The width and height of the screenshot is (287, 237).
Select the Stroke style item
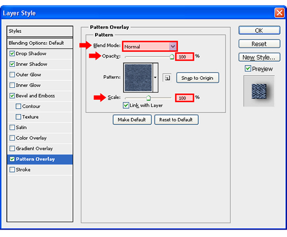click(x=40, y=170)
